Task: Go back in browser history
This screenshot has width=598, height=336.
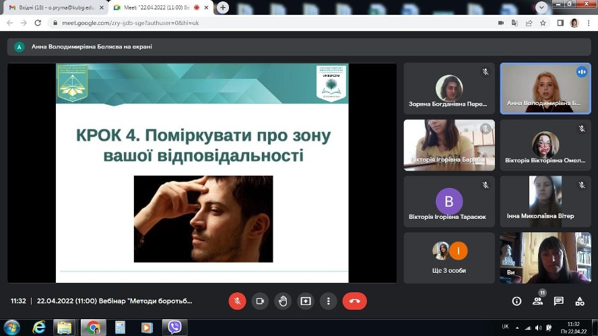Action: tap(10, 23)
